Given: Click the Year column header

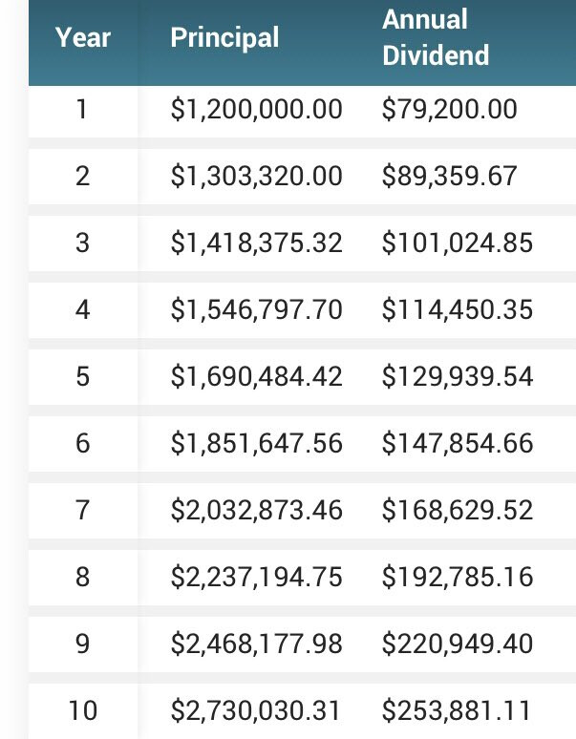Looking at the screenshot, I should click(82, 37).
